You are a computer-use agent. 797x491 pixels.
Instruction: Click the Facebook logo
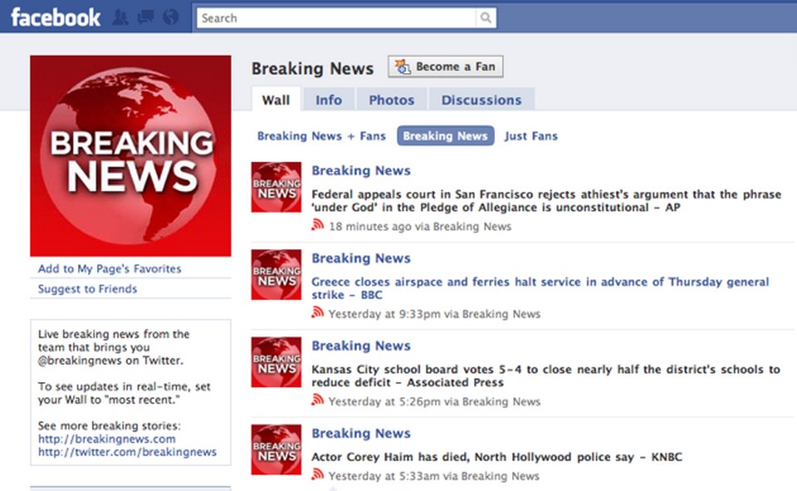coord(56,17)
